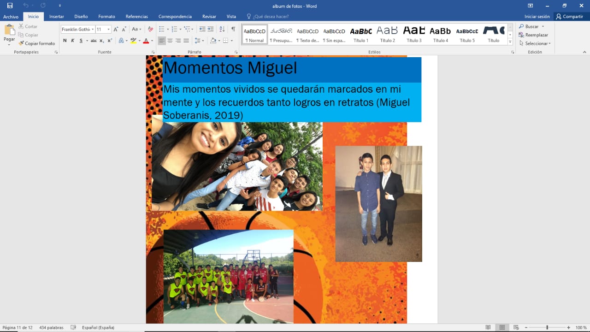The height and width of the screenshot is (332, 590).
Task: Switch to the Insertar tab
Action: [x=57, y=17]
